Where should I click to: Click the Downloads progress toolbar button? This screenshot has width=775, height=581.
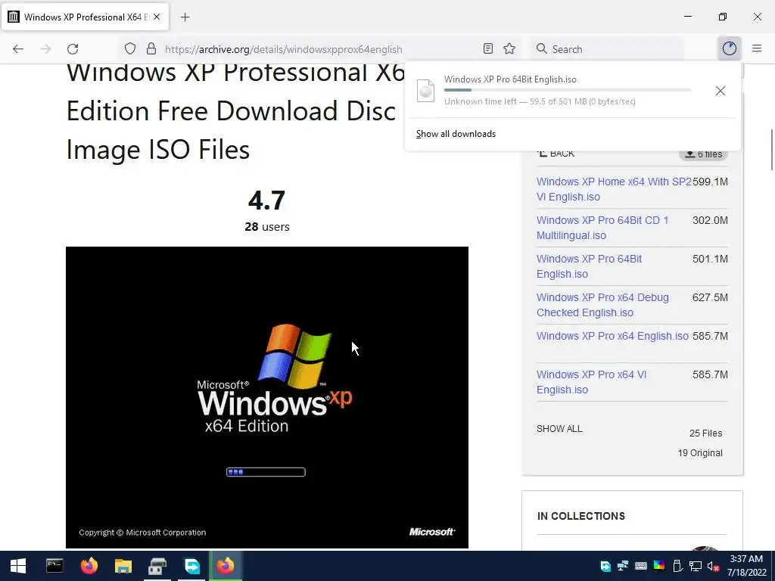tap(730, 48)
